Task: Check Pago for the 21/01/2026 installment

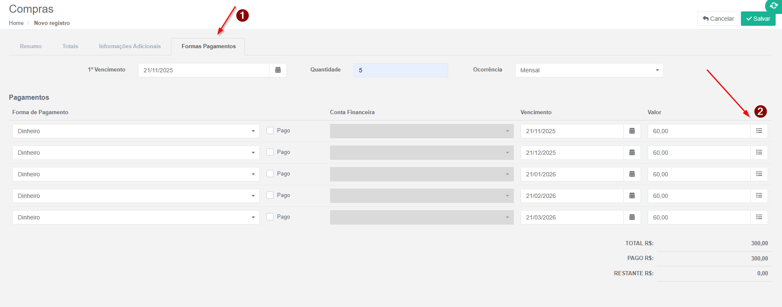Action: coord(270,174)
